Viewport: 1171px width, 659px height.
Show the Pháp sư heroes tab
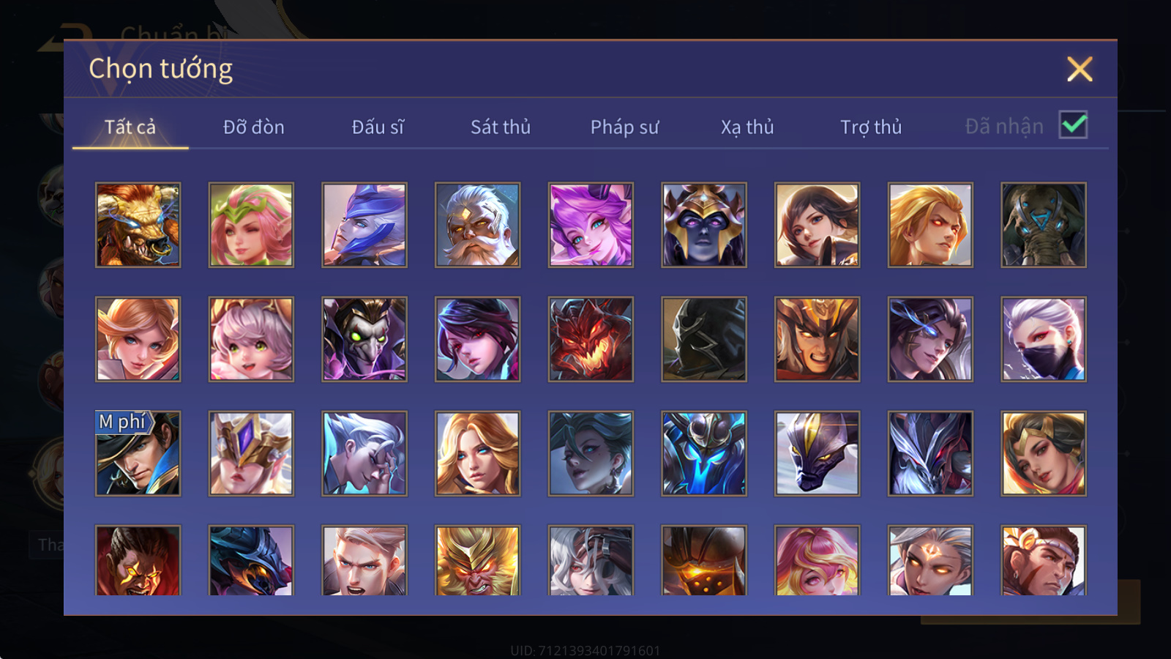click(x=624, y=127)
